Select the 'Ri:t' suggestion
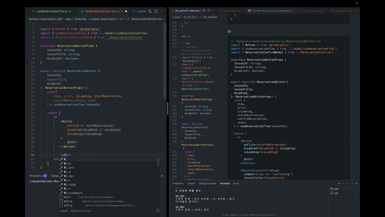This screenshot has height=217, width=385. coord(108,180)
